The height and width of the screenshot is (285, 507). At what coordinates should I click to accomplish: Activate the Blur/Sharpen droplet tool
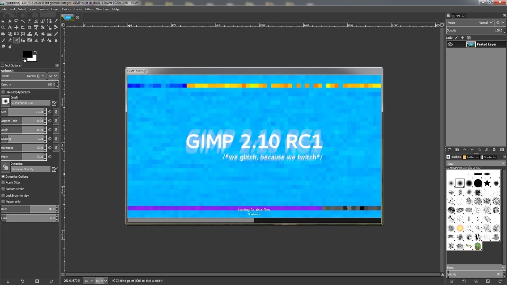[56, 40]
